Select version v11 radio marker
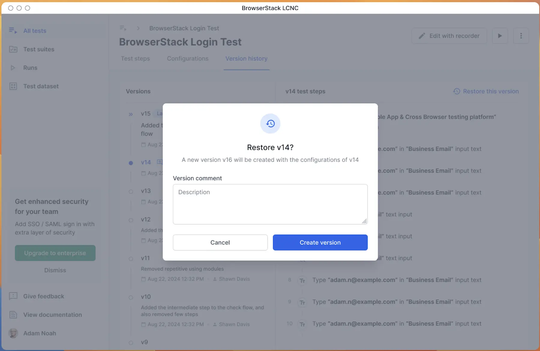The height and width of the screenshot is (351, 540). [131, 259]
